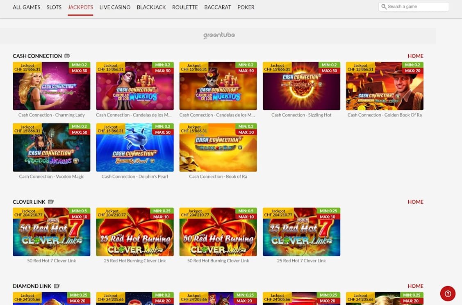
Task: Switch to the Slots tab
Action: tap(54, 7)
